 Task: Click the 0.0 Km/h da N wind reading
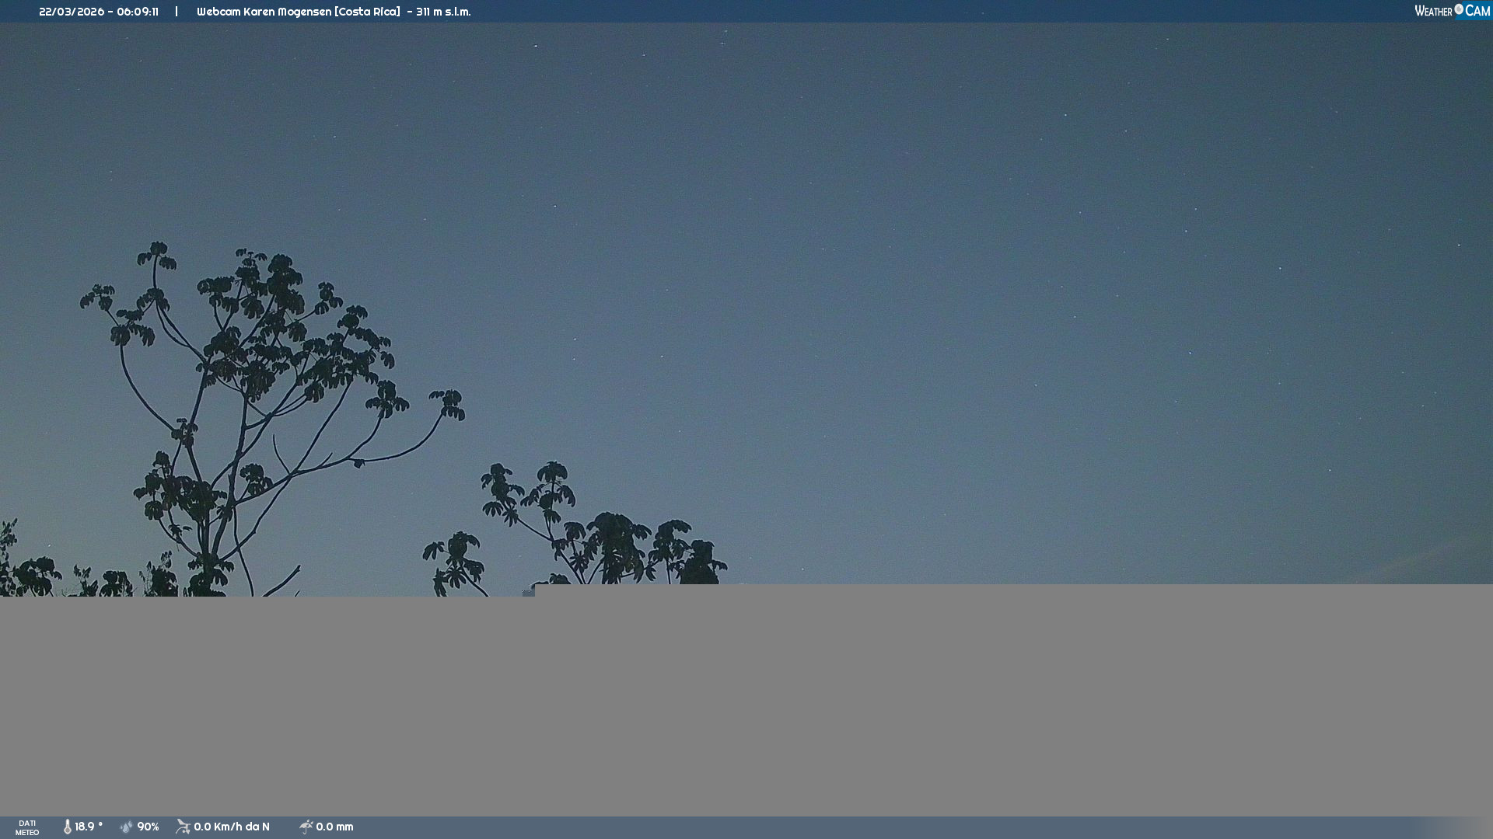pos(232,827)
